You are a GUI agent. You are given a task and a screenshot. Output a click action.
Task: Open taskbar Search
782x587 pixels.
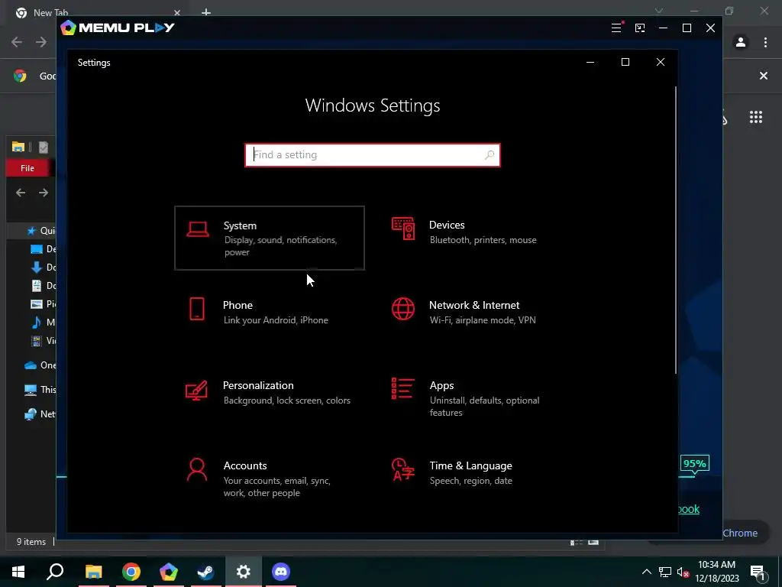55,572
